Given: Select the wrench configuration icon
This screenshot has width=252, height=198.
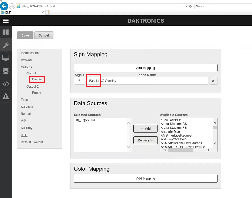Looking at the screenshot, I should pyautogui.click(x=6, y=45).
